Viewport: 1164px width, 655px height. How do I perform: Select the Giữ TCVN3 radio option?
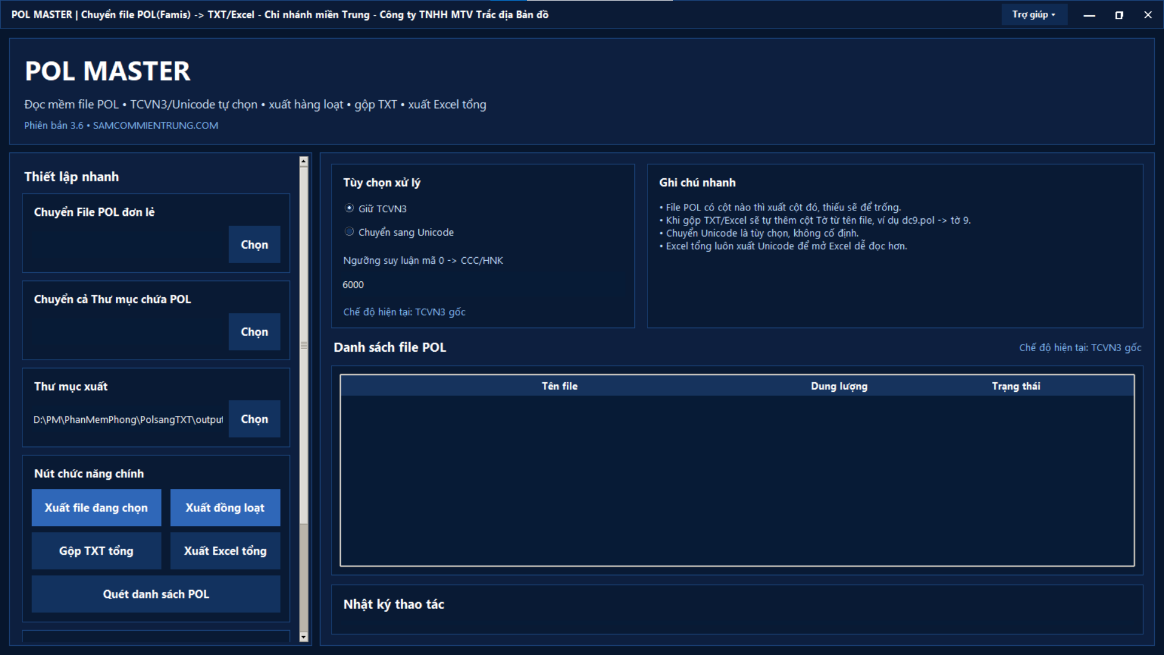376,209
